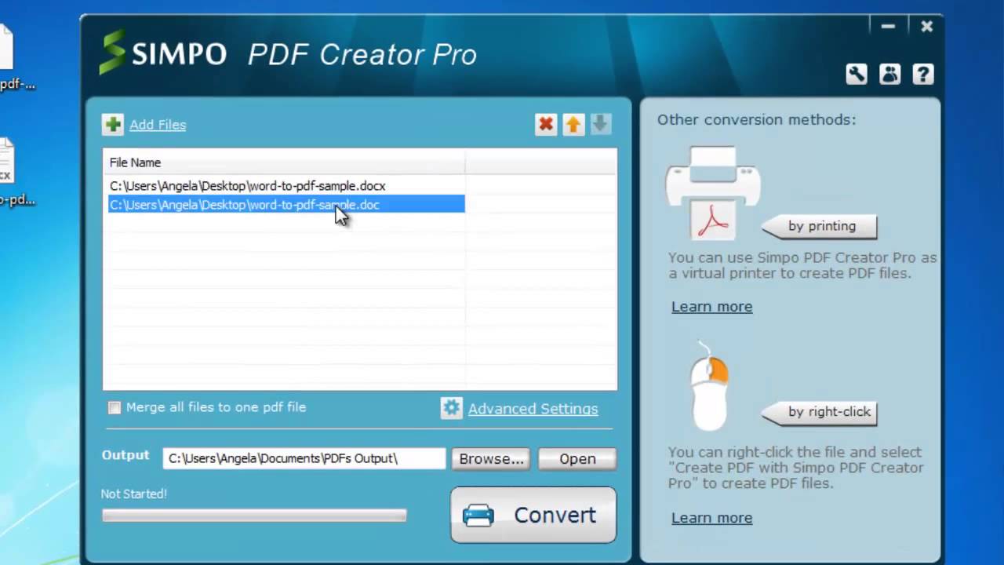Click the green plus Add Files icon
Screen dimensions: 1004x565
113,124
